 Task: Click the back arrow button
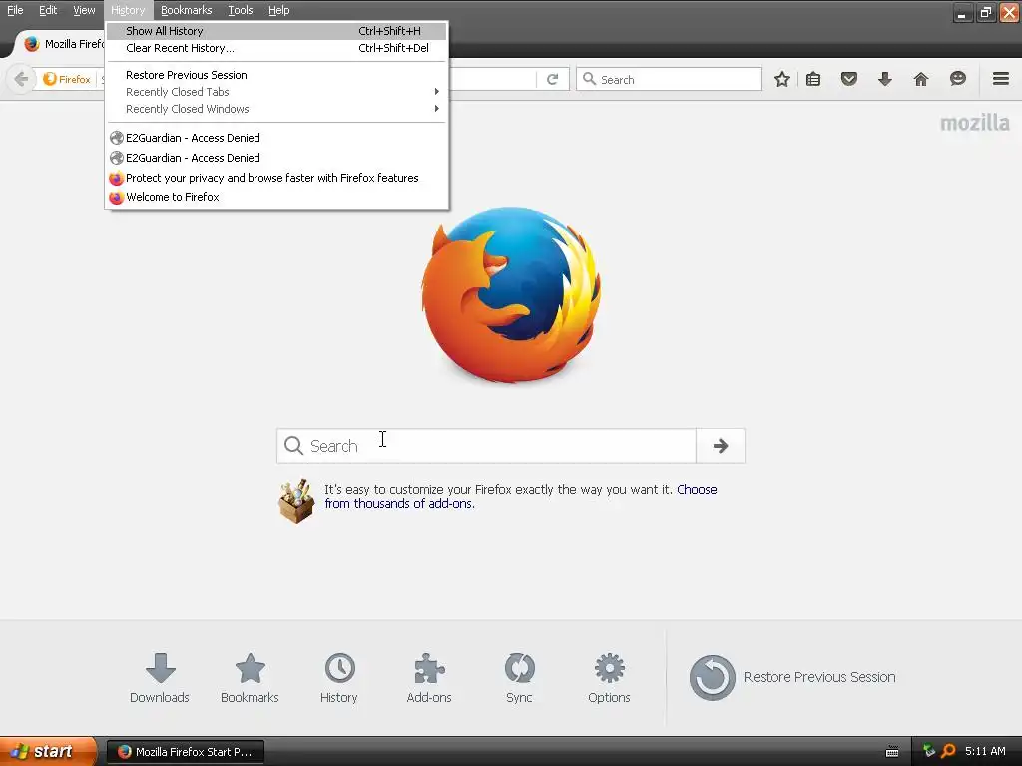(21, 80)
